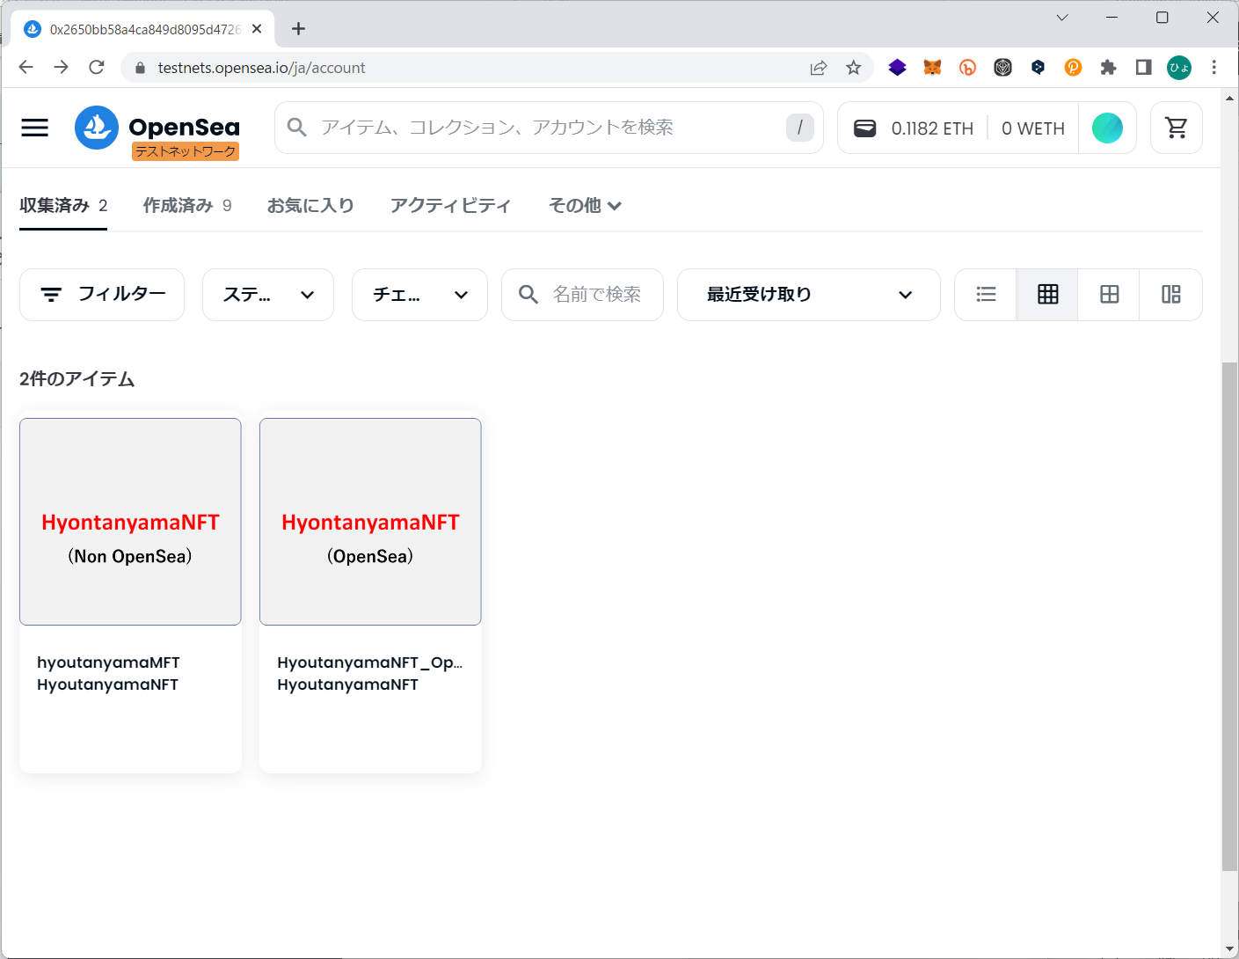Open the shopping cart
This screenshot has width=1239, height=959.
coord(1176,128)
